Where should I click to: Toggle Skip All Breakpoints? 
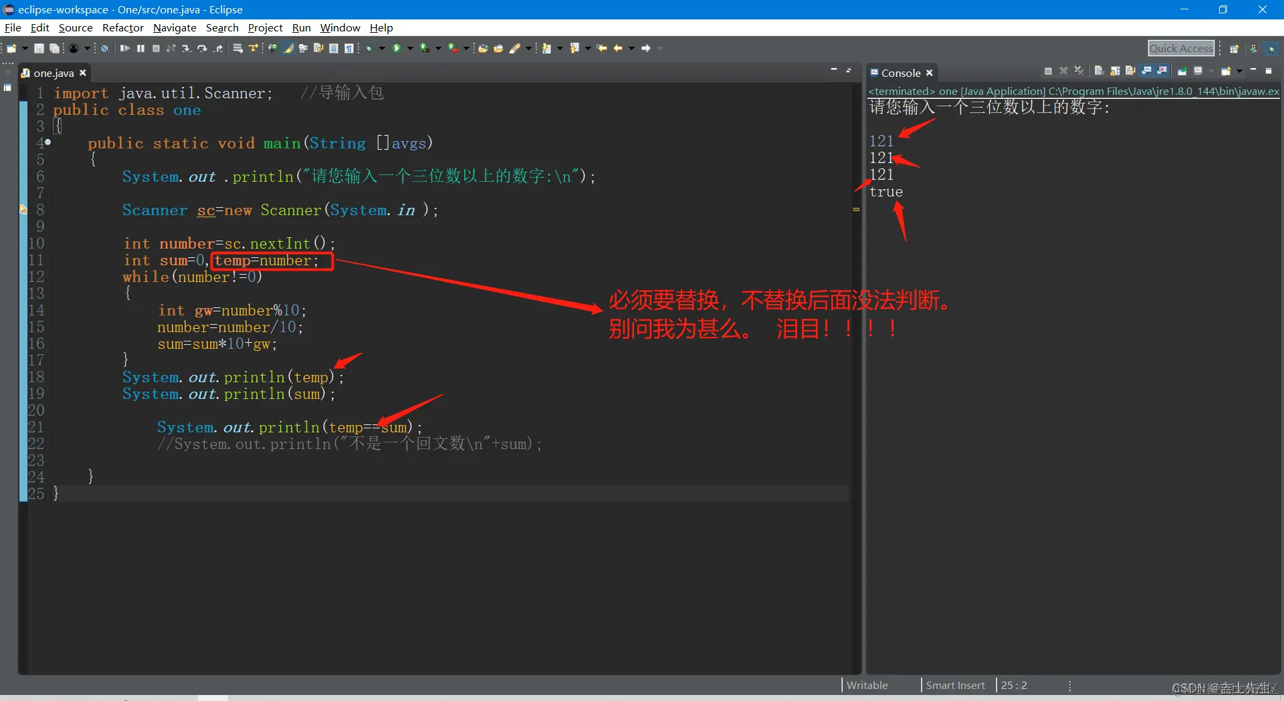click(x=104, y=48)
